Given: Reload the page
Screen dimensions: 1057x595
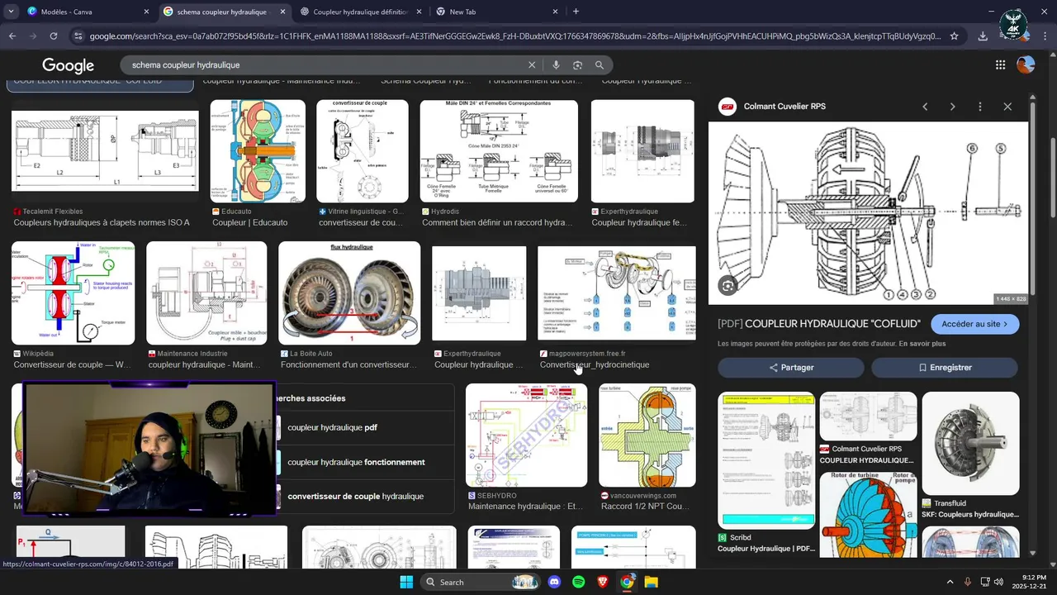Looking at the screenshot, I should [54, 36].
